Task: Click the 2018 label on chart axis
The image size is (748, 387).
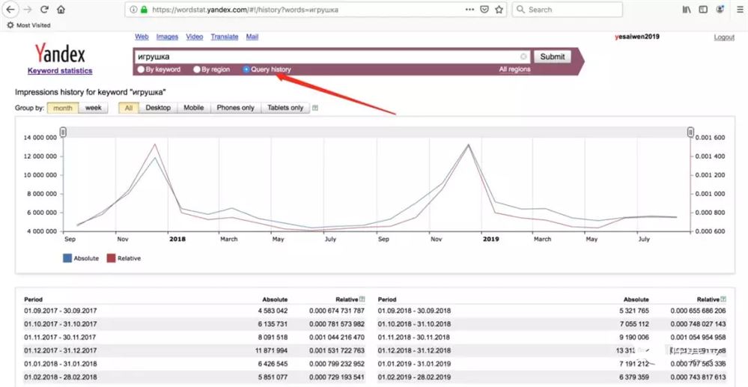Action: click(x=177, y=239)
